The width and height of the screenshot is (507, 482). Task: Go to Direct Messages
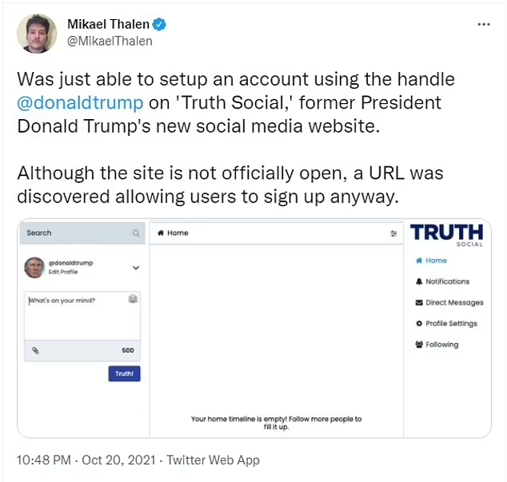(449, 303)
